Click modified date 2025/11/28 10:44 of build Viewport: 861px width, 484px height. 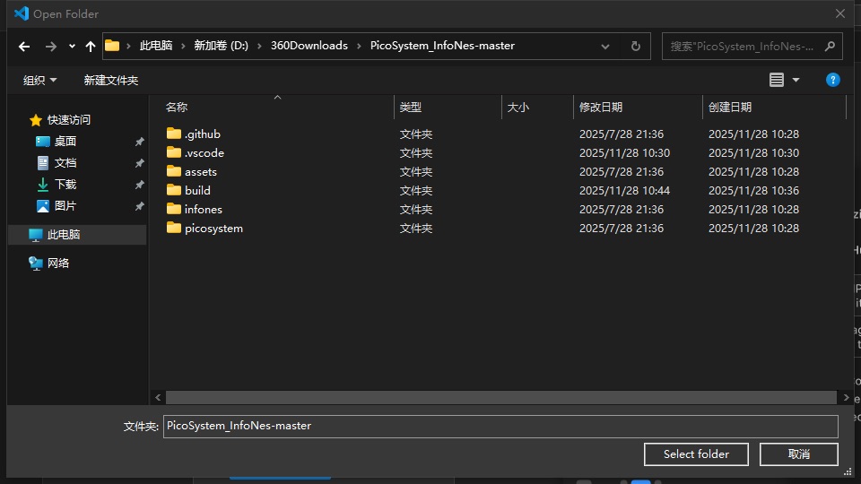pos(624,190)
